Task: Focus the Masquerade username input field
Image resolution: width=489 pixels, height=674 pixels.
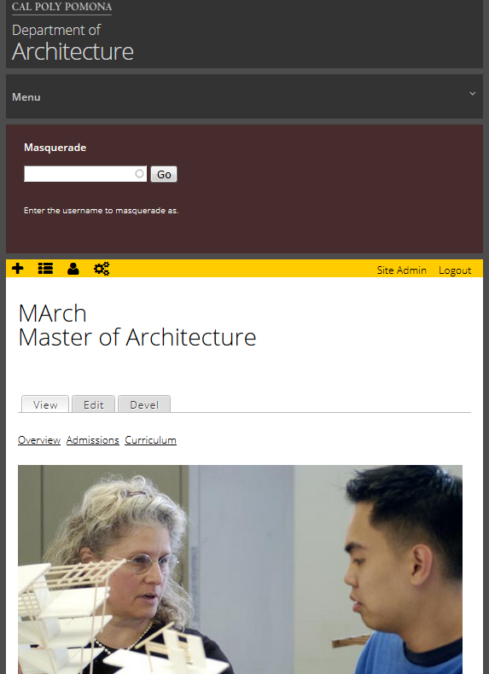Action: [85, 174]
